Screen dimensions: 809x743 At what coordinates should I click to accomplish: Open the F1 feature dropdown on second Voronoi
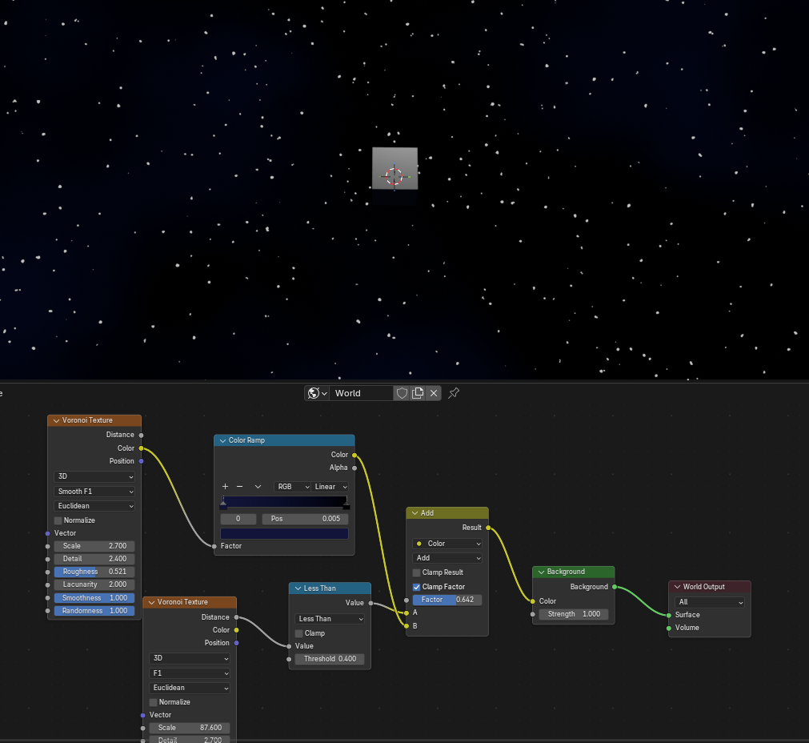pos(190,673)
